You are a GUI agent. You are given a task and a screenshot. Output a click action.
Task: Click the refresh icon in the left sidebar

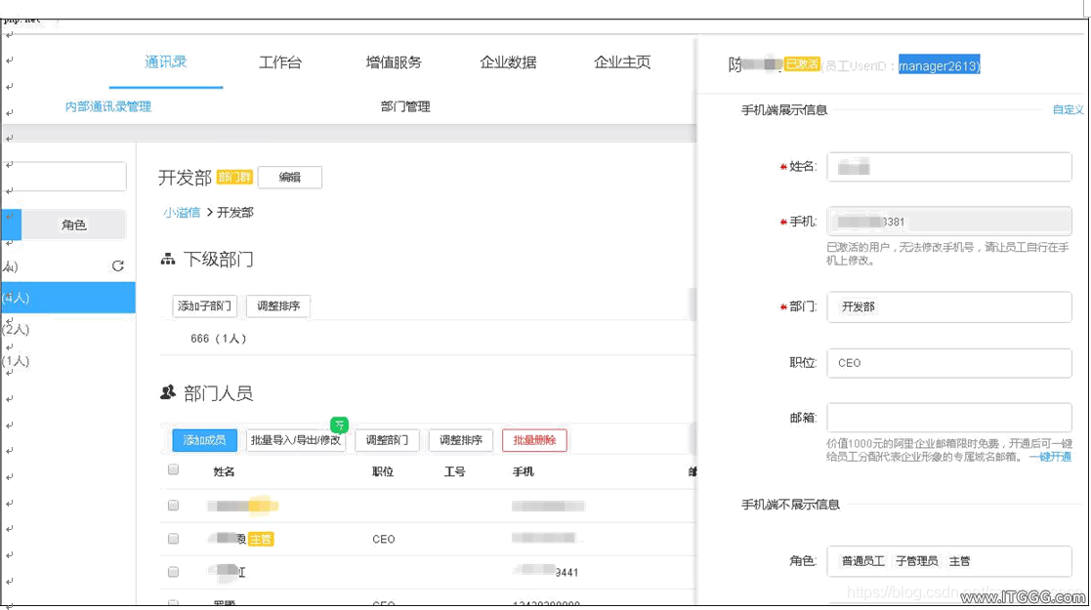[117, 265]
